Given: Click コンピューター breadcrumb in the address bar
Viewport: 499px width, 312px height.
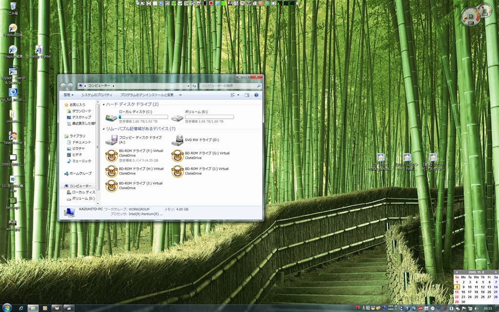Looking at the screenshot, I should (99, 86).
